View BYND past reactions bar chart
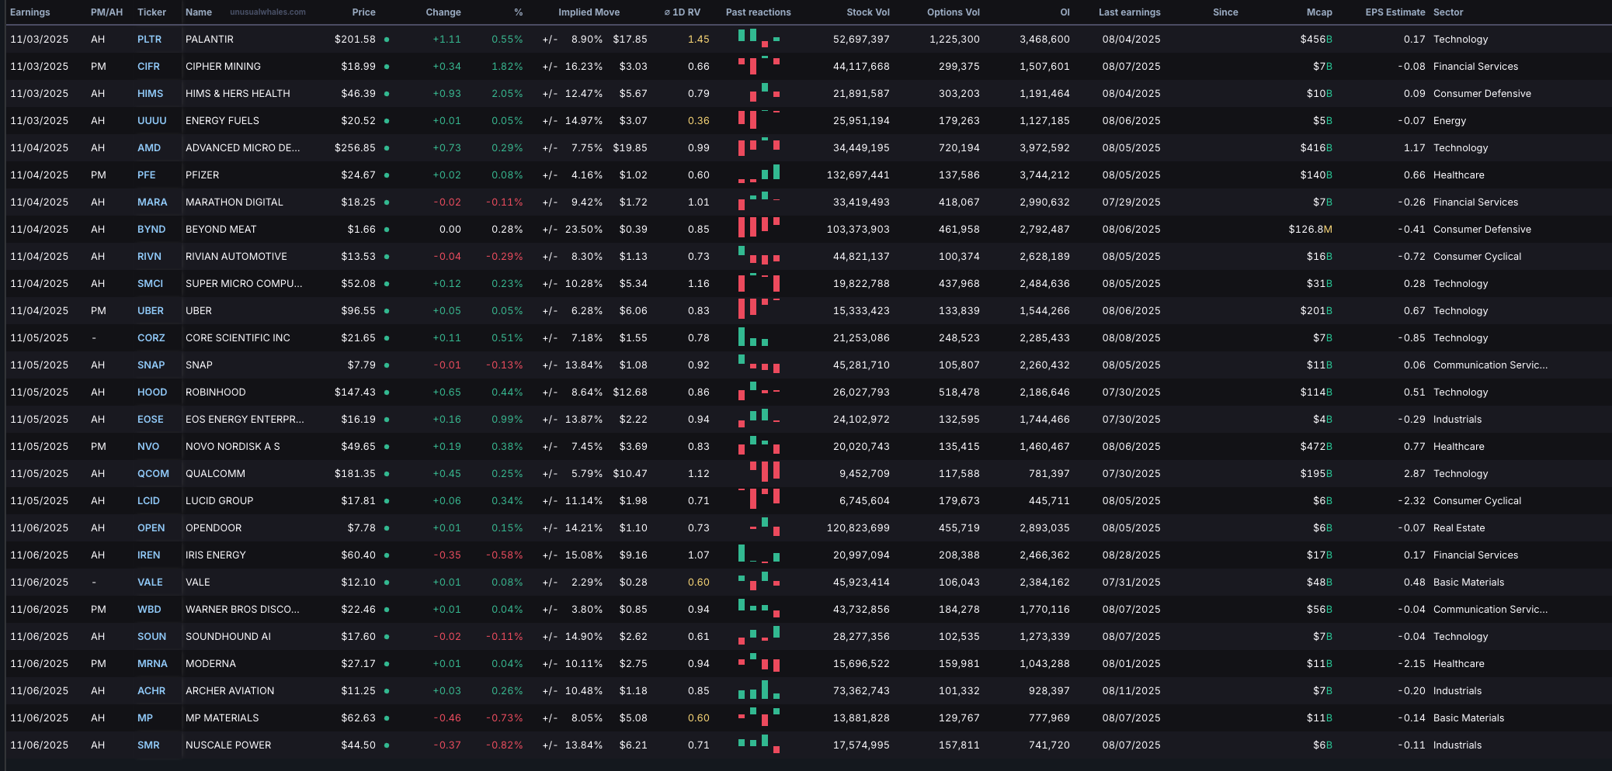Image resolution: width=1612 pixels, height=771 pixels. (x=759, y=227)
